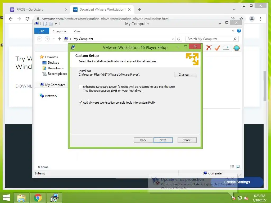Image resolution: width=271 pixels, height=203 pixels.
Task: Select Desktop in the navigation pane
Action: click(x=53, y=62)
